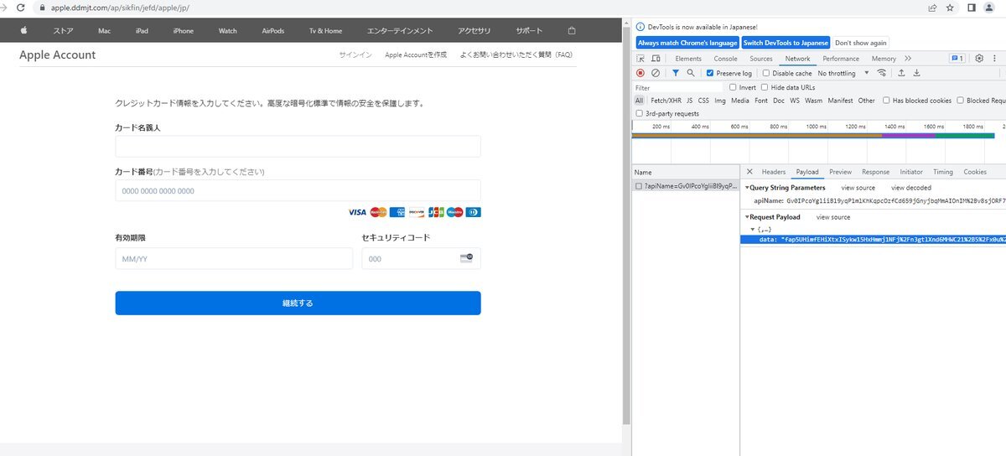This screenshot has height=456, width=1006.
Task: Check the Invert filter checkbox
Action: point(733,87)
